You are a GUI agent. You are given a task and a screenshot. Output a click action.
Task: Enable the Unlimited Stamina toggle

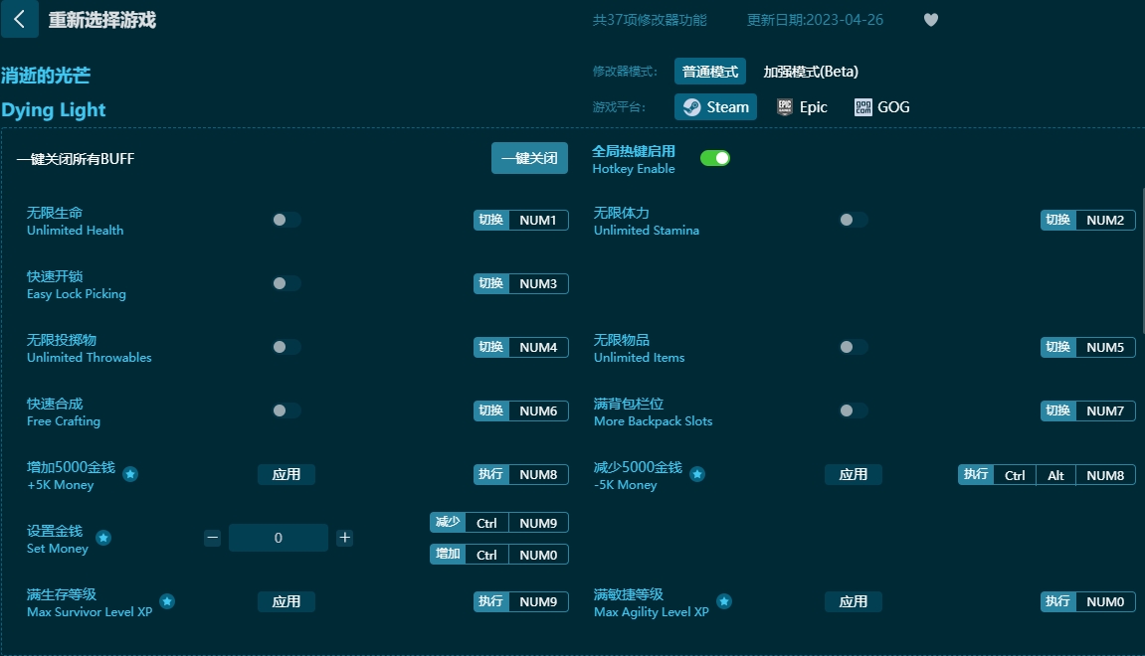[853, 220]
